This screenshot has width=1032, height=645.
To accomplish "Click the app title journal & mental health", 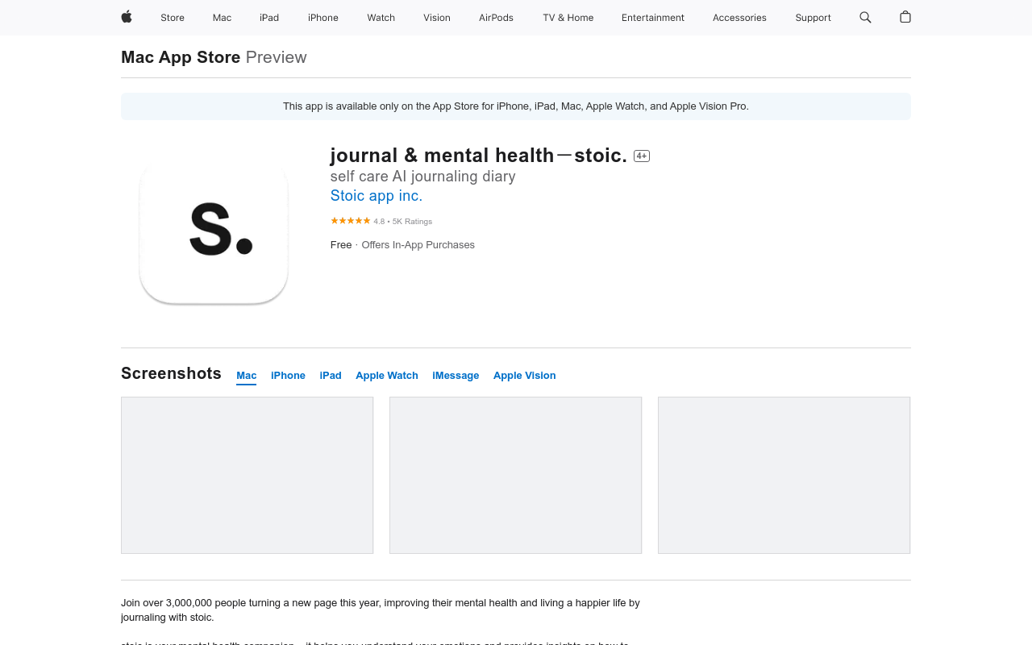I will [479, 156].
